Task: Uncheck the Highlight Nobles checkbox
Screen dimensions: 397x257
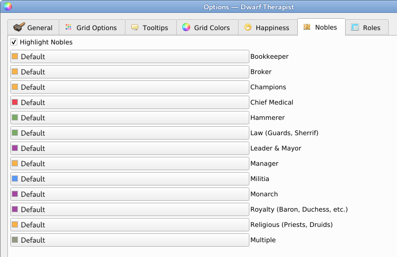Action: coord(14,42)
